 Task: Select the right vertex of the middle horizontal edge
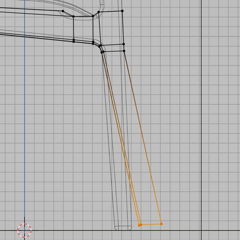124,44
